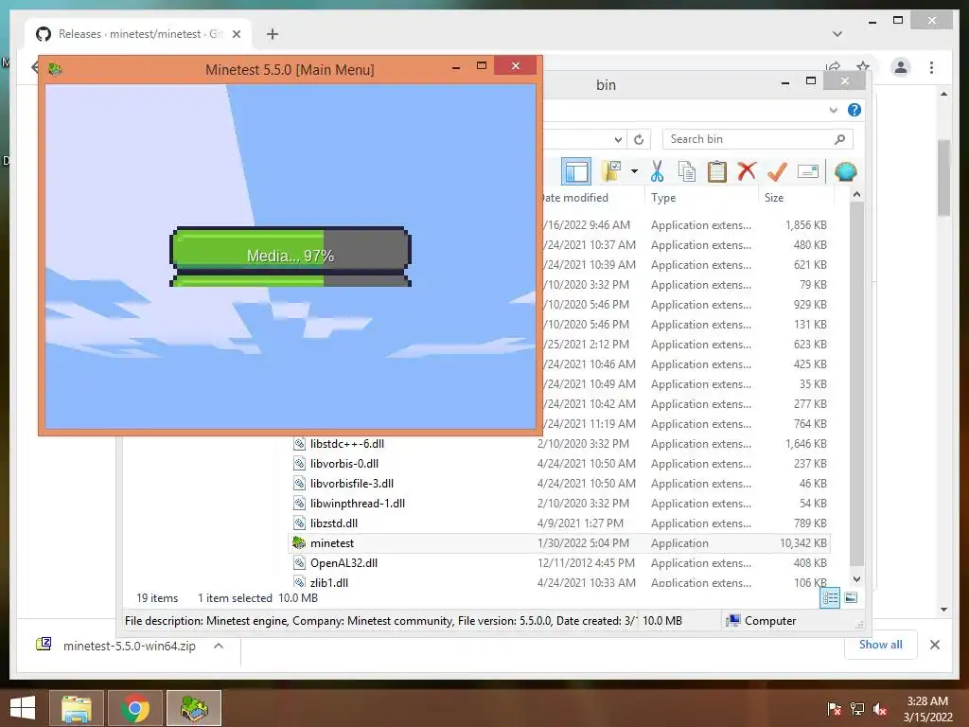Image resolution: width=969 pixels, height=727 pixels.
Task: Click the file list scroll down arrow
Action: click(x=856, y=579)
